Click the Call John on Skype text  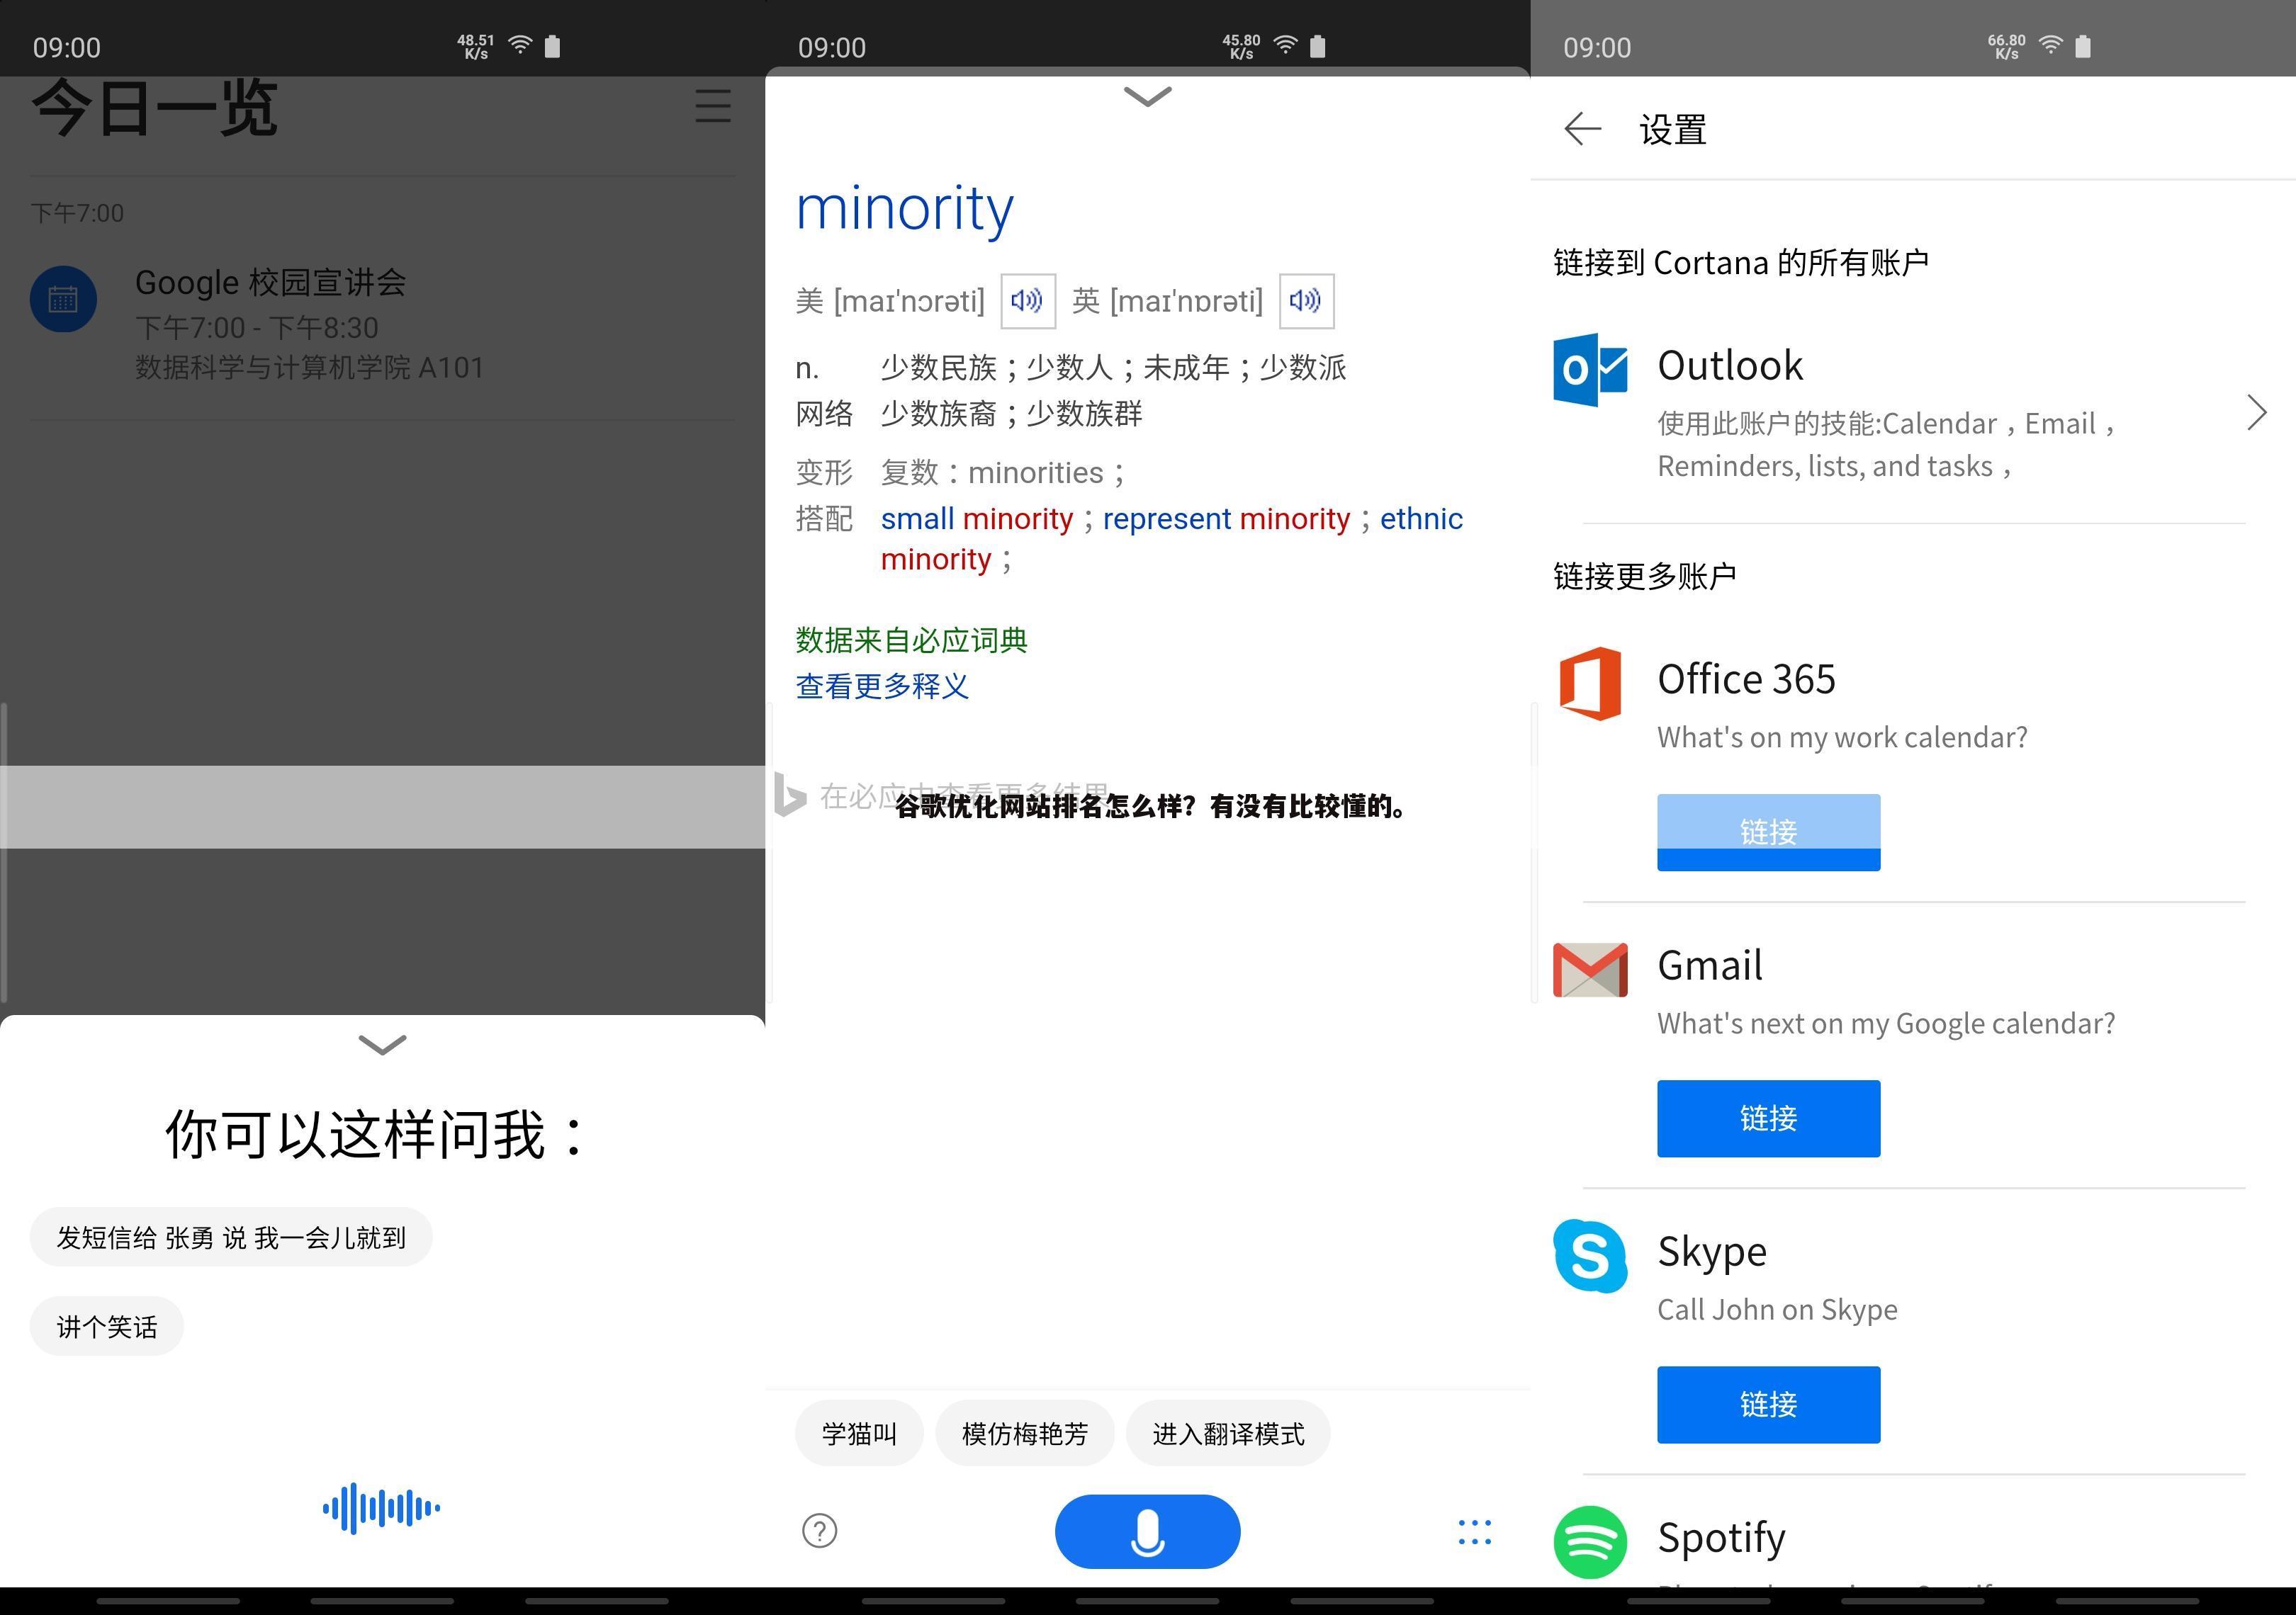[x=1777, y=1309]
